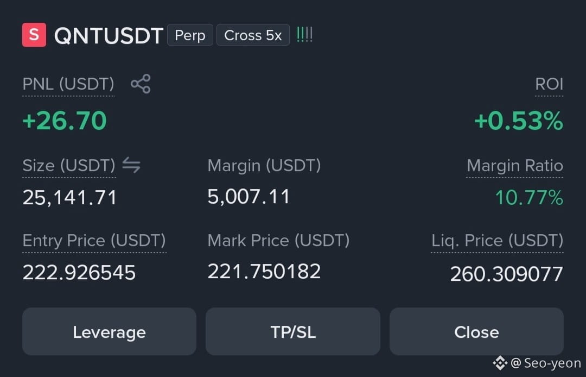Toggle the Size unit swap arrows
586x377 pixels.
(x=131, y=165)
